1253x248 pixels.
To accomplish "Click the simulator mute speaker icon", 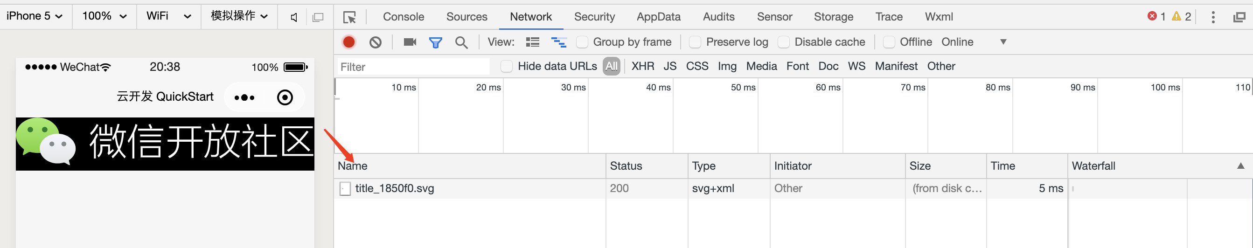I will pos(294,18).
